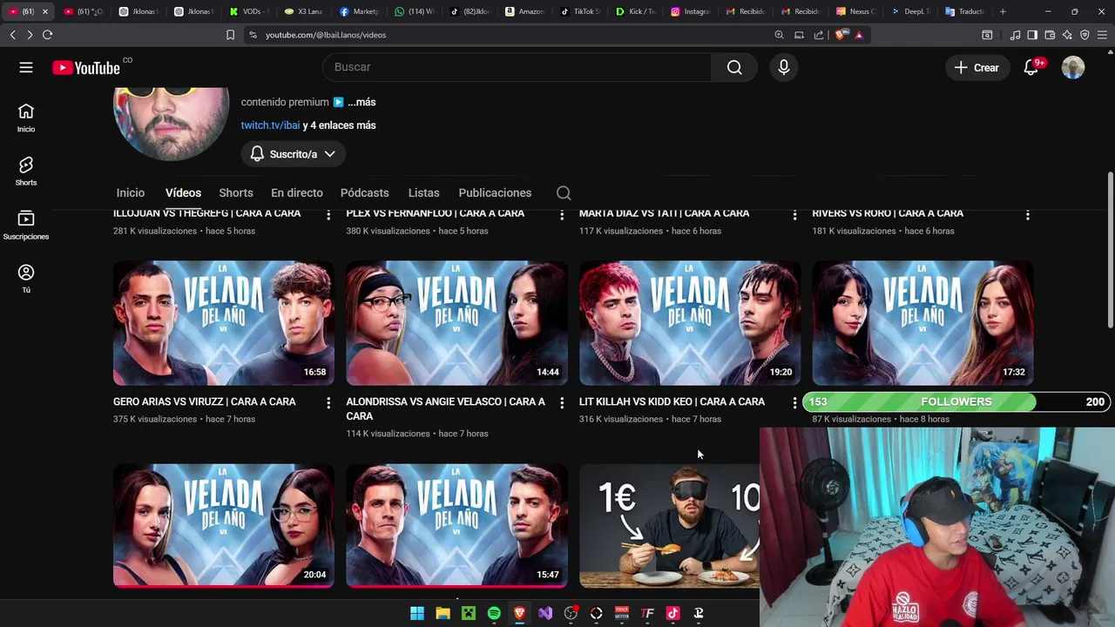Open options for Lit Killah vs Kidd Keo video

click(794, 402)
